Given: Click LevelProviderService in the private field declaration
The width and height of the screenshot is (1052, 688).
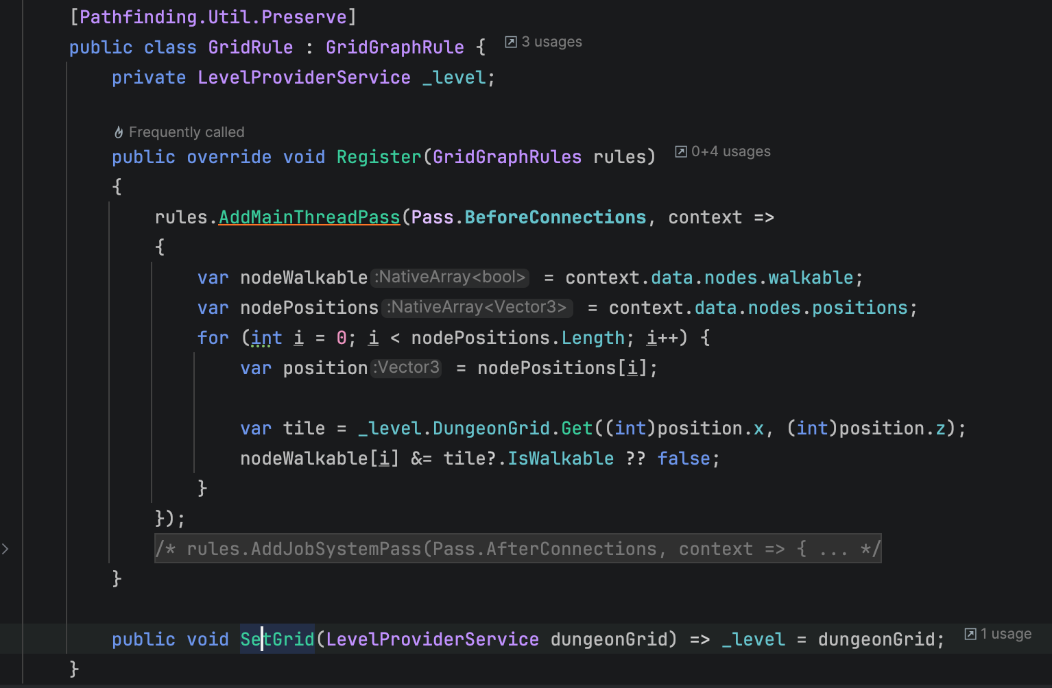Looking at the screenshot, I should pos(304,77).
